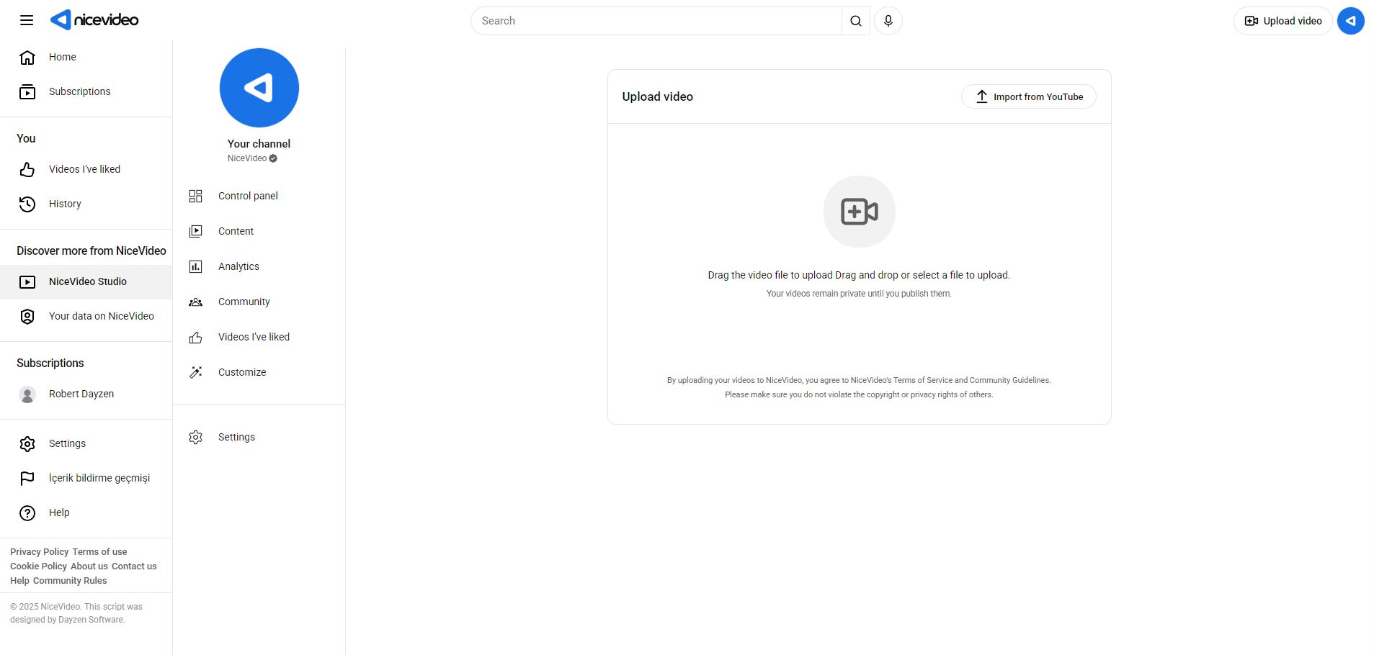Click Import from YouTube button
The width and height of the screenshot is (1374, 655).
click(1029, 97)
